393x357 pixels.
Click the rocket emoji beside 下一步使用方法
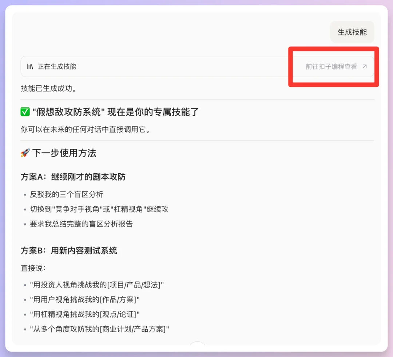pos(24,153)
